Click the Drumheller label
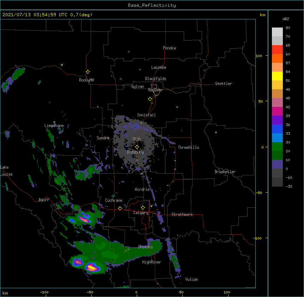Screen dimensions: 304x297 point(225,172)
